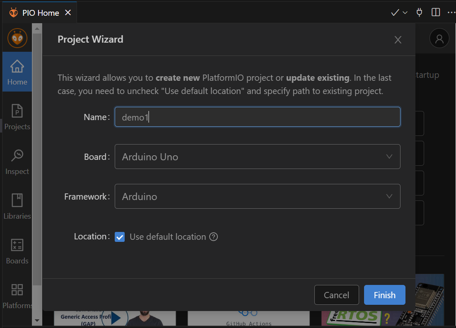456x328 pixels.
Task: Click the Use default location label
Action: click(168, 237)
